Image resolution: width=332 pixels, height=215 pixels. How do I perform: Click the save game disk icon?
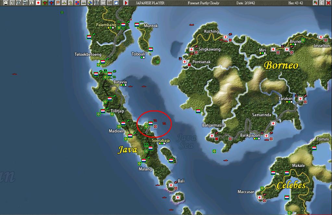(x=6, y=3)
